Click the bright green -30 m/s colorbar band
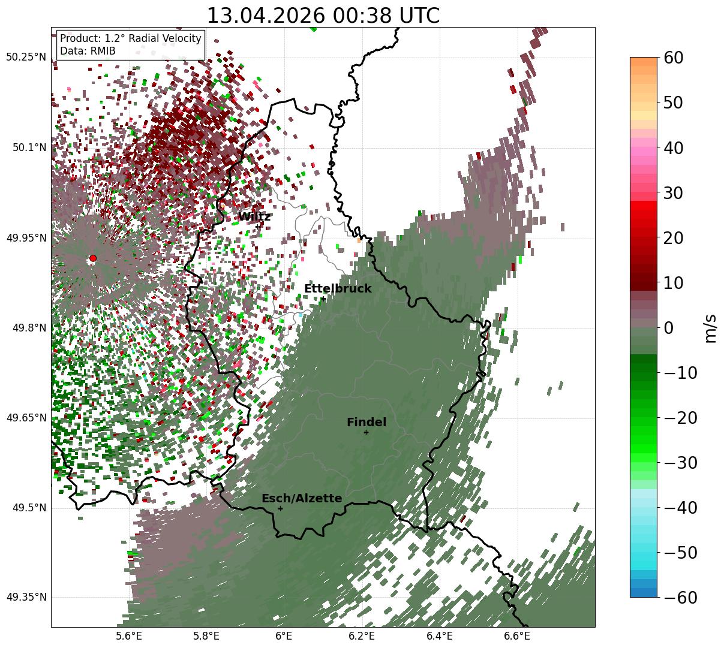Image resolution: width=724 pixels, height=648 pixels. click(644, 462)
